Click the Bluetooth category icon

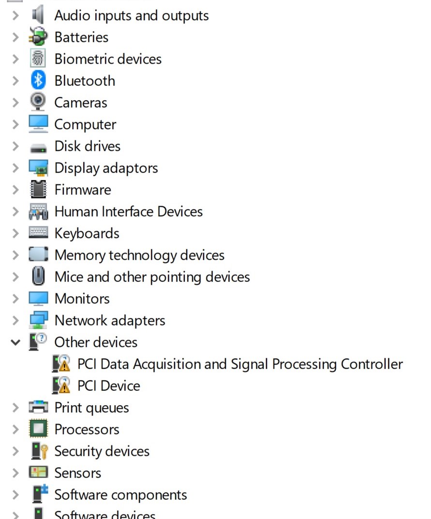38,80
